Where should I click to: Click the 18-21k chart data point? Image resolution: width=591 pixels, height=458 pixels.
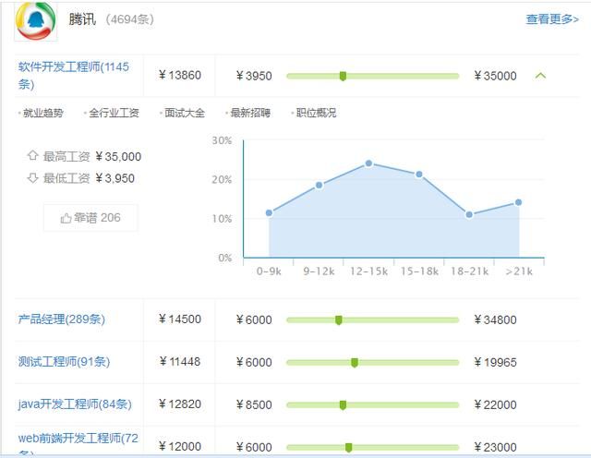[469, 214]
